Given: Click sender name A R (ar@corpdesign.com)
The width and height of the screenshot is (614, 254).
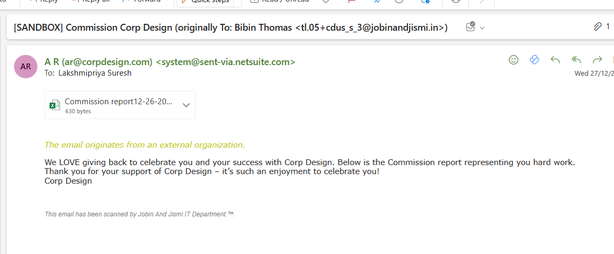Looking at the screenshot, I should click(x=99, y=62).
